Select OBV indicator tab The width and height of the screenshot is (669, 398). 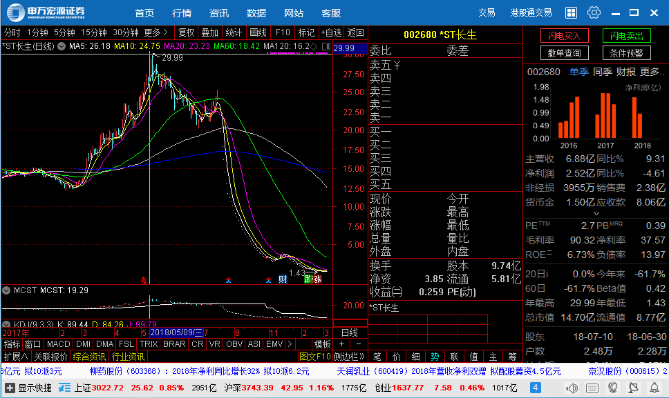point(234,344)
